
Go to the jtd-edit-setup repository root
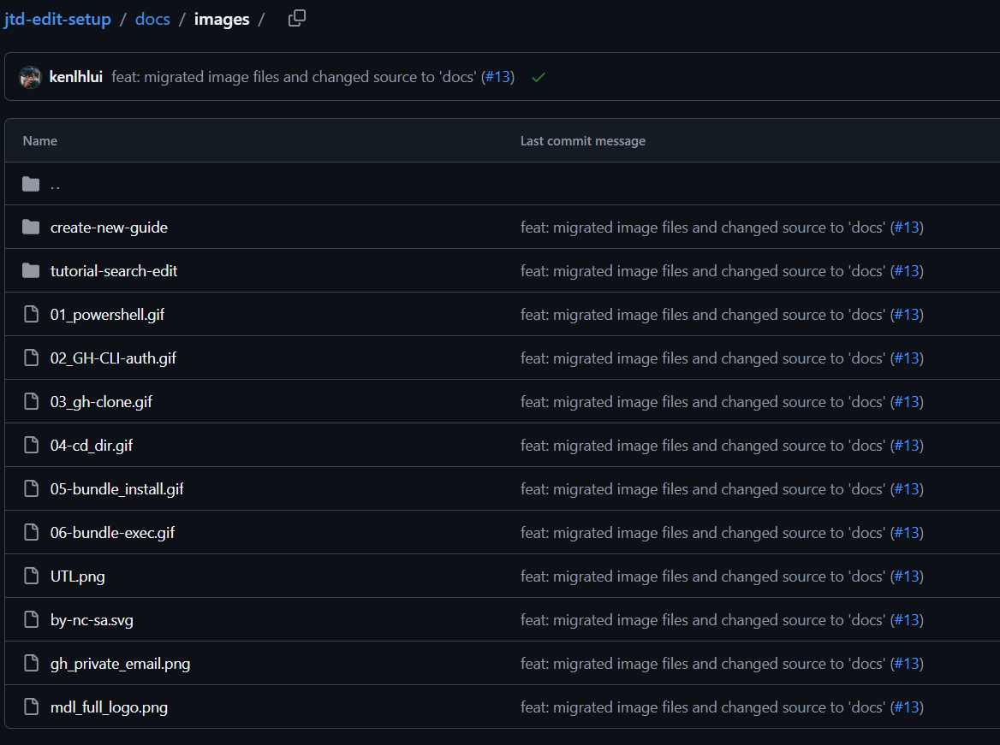coord(57,19)
